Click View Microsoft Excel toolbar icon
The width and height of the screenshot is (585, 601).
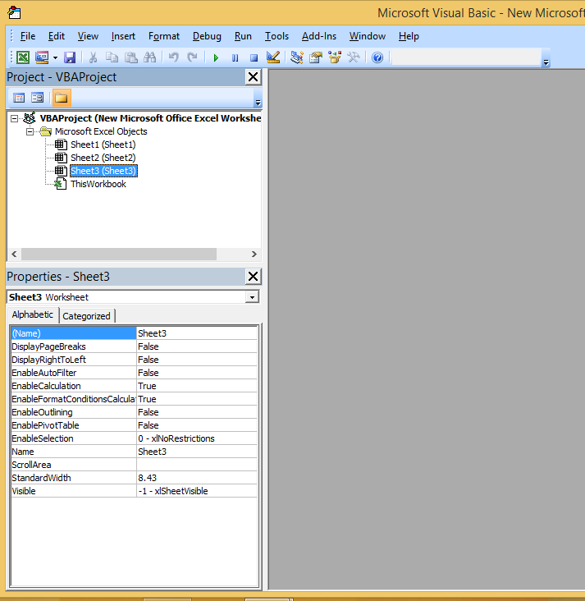coord(23,57)
